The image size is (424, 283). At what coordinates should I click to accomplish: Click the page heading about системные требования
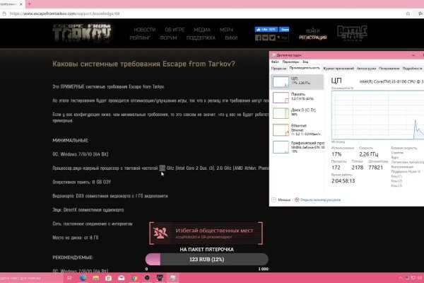pos(143,64)
